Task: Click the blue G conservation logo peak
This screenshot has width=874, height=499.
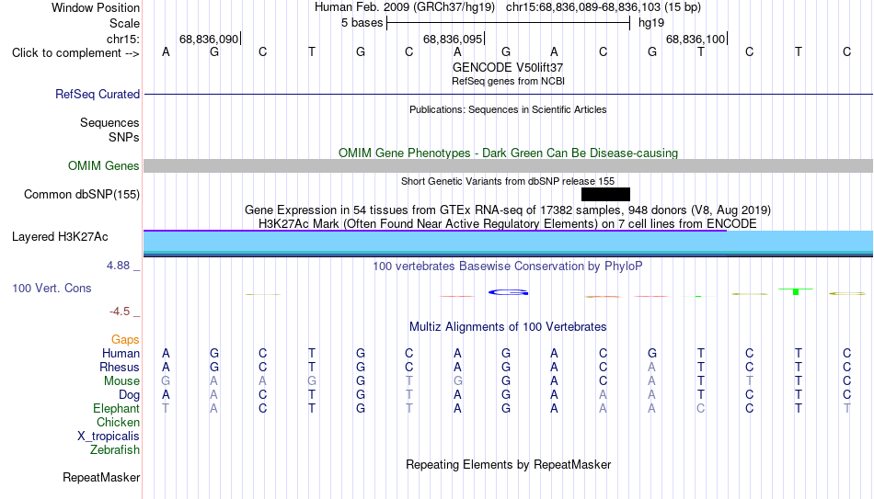Action: click(x=508, y=292)
